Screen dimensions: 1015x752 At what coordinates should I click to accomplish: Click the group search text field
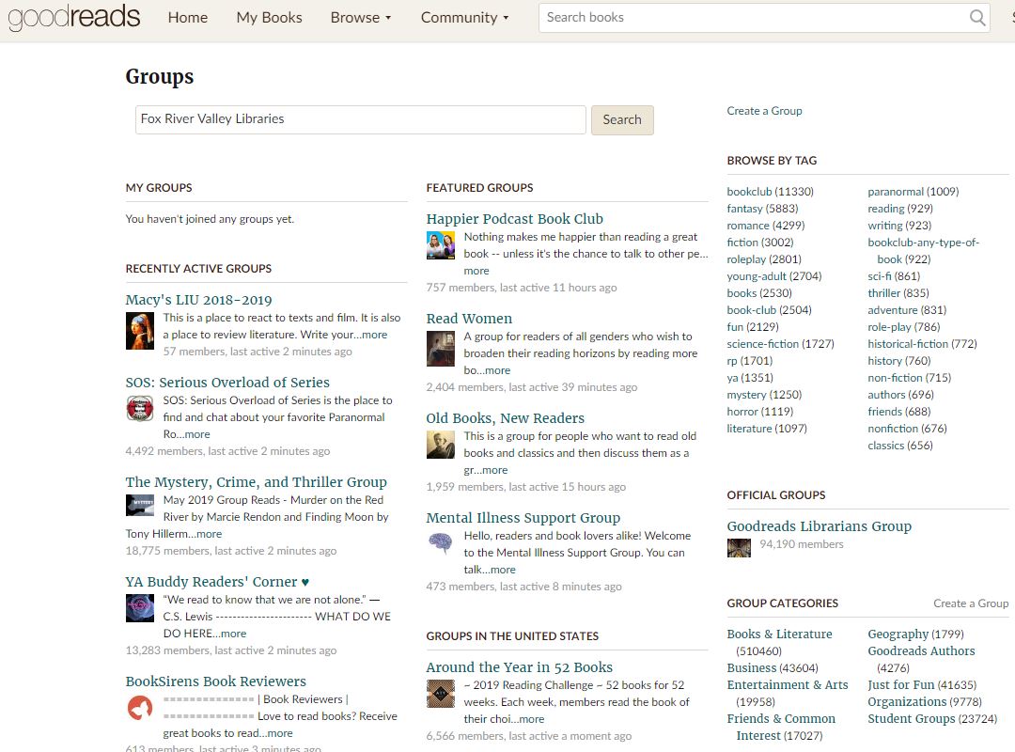click(x=360, y=119)
